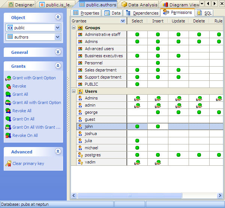Toggle Insert permission for Advanced users group

(x=158, y=49)
